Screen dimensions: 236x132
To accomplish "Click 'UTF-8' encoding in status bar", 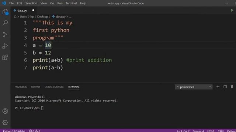I will pos(211,131).
